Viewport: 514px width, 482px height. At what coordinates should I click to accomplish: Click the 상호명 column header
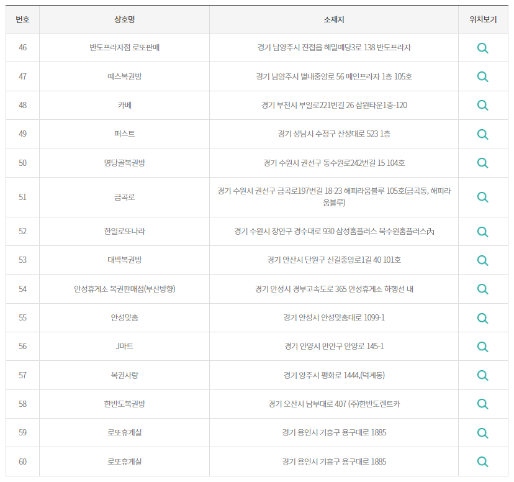pos(125,20)
